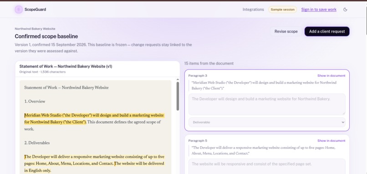This screenshot has height=174, width=367.
Task: Follow the Sign in to save work link
Action: click(319, 10)
